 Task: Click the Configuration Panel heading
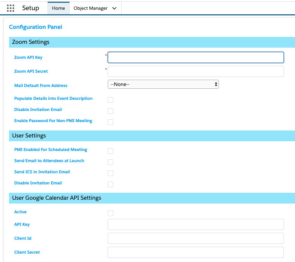pyautogui.click(x=35, y=27)
